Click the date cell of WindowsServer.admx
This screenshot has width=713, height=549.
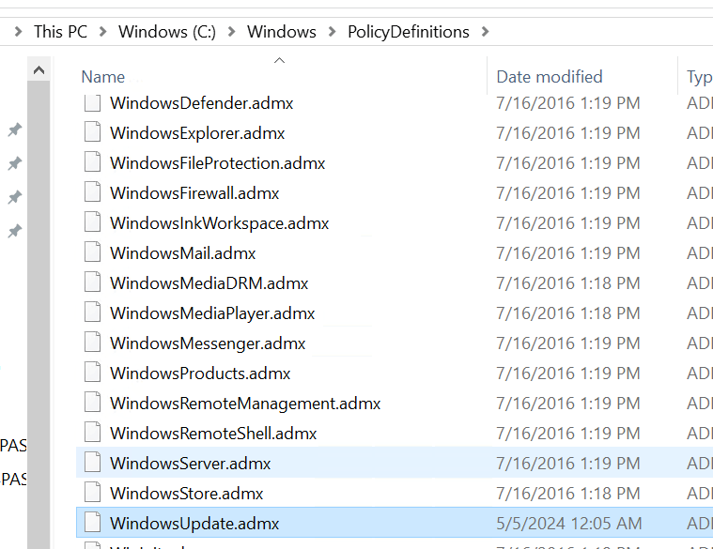(x=568, y=464)
